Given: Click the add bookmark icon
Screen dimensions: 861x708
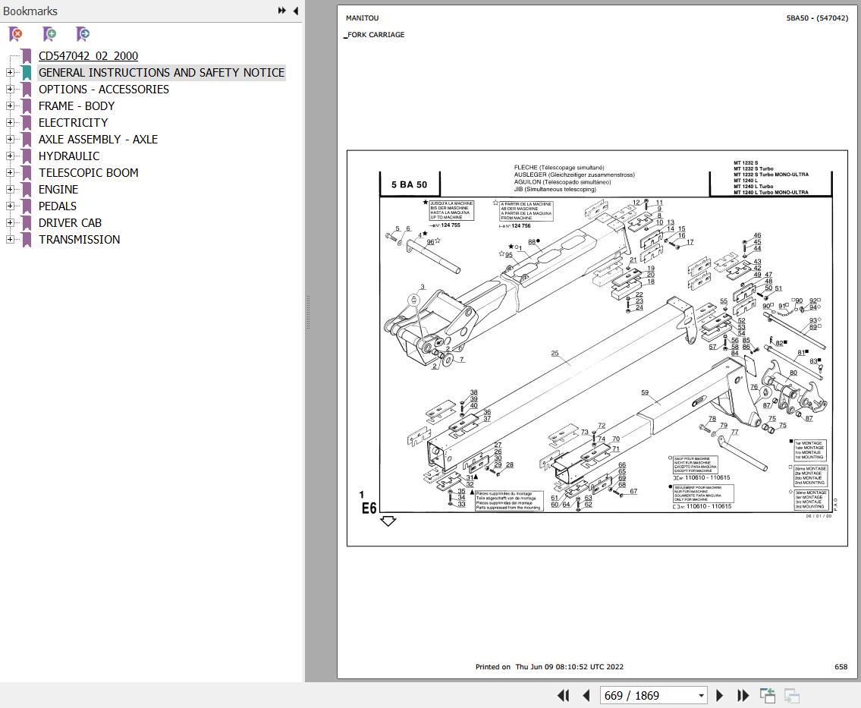Looking at the screenshot, I should (49, 34).
